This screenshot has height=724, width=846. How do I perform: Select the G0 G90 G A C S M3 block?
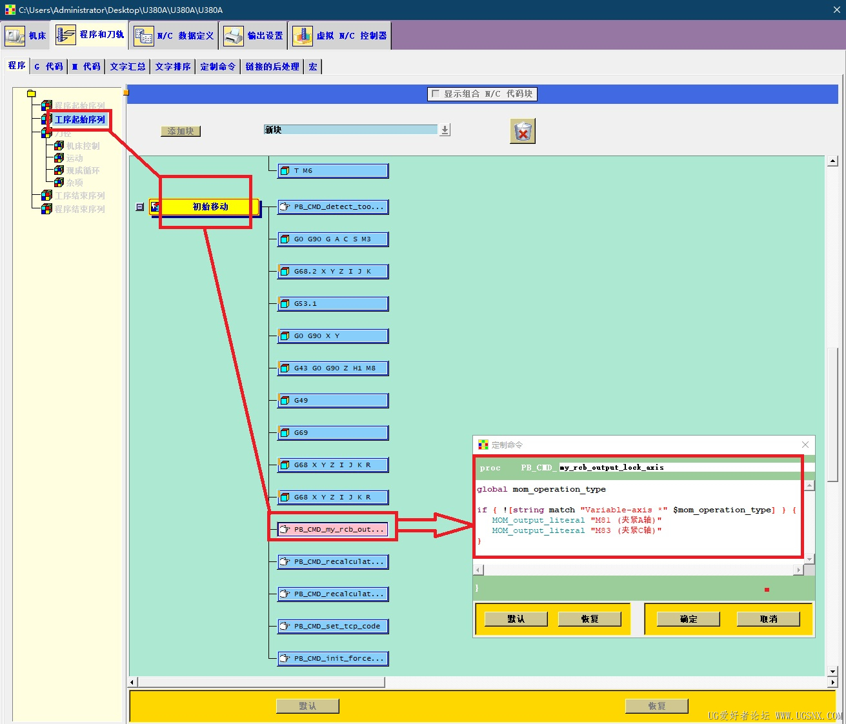coord(333,239)
